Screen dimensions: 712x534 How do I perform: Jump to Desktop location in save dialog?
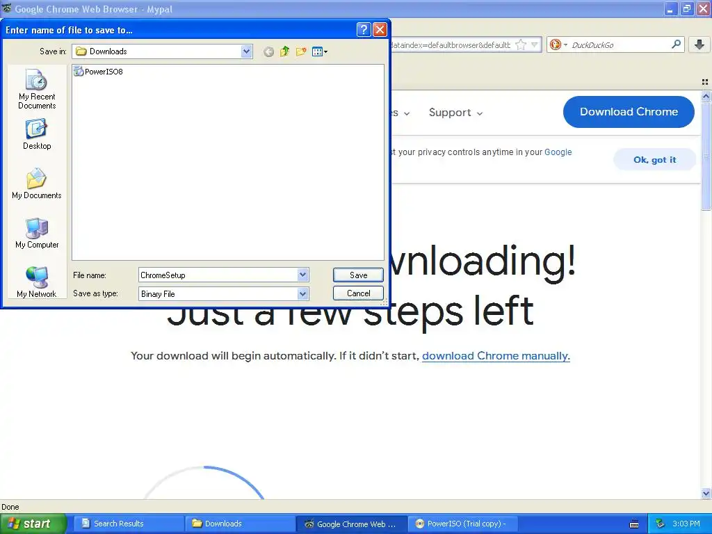coord(37,134)
